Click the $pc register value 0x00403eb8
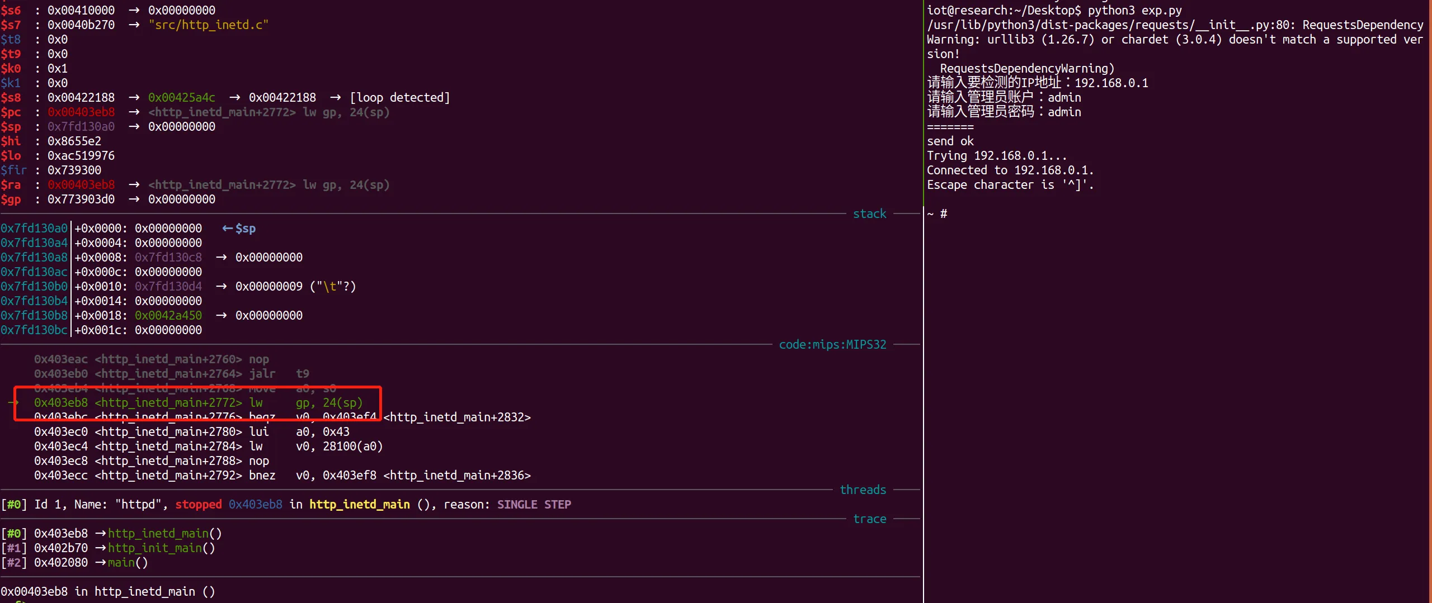Image resolution: width=1432 pixels, height=603 pixels. pos(81,112)
